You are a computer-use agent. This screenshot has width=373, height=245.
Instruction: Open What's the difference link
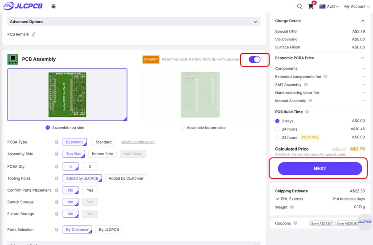[138, 142]
